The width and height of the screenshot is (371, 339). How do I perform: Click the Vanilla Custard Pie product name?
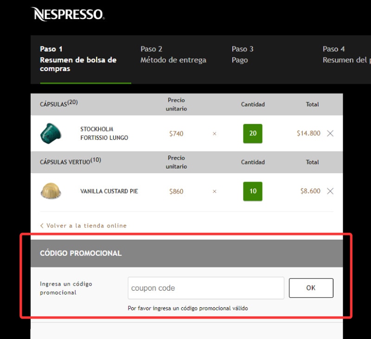coord(109,191)
